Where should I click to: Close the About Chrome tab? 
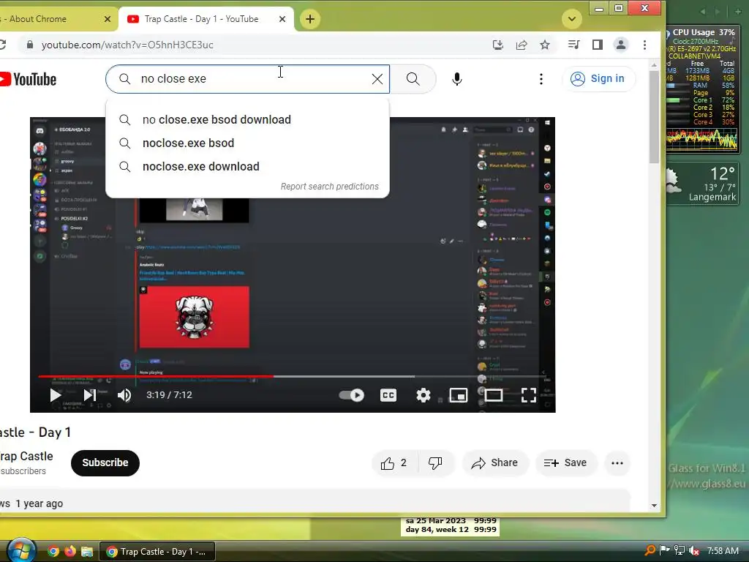[107, 19]
